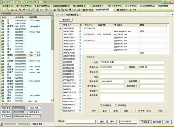Click the green refresh icon after 搜索用户
Screen dimensions: 174x127
[131, 10]
